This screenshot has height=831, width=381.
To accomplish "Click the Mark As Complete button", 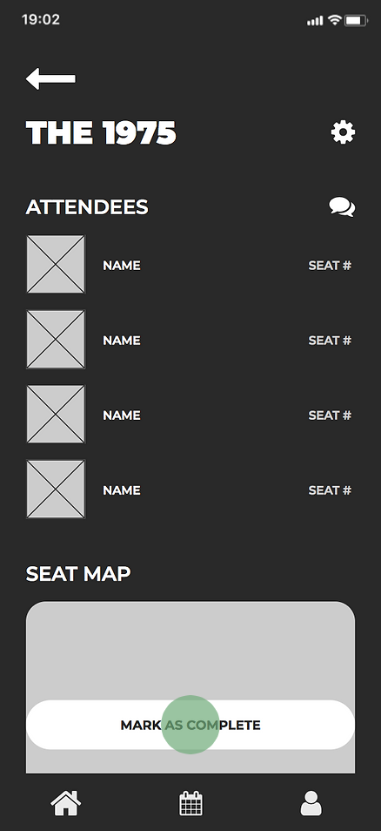I will tap(190, 725).
